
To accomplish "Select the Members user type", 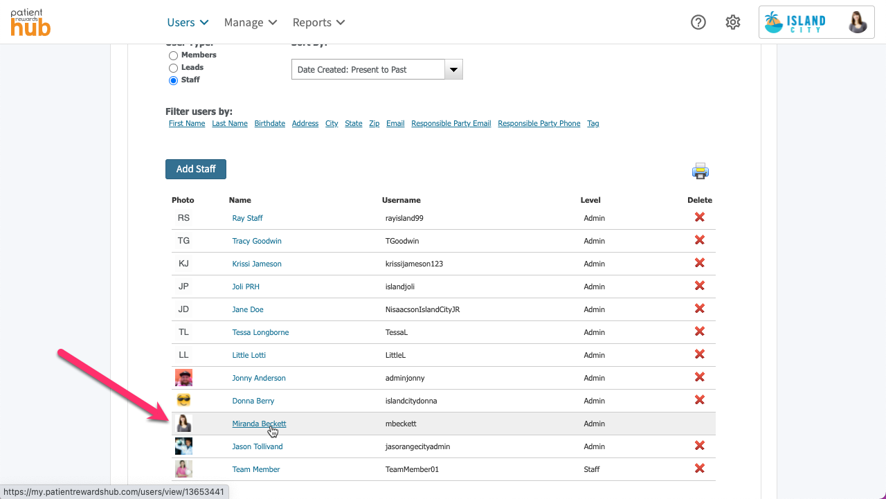I will pyautogui.click(x=173, y=55).
